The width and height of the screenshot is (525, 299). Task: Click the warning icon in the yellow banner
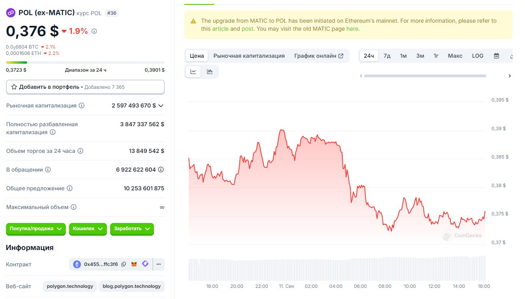193,21
